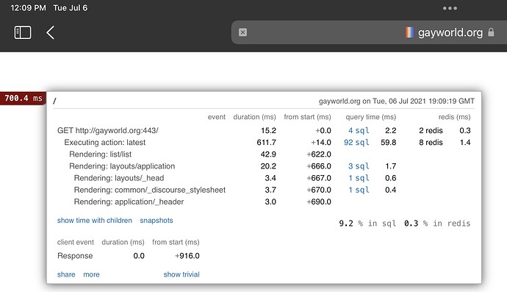Click the query time (ms) column header
The height and width of the screenshot is (292, 507).
[x=371, y=117]
